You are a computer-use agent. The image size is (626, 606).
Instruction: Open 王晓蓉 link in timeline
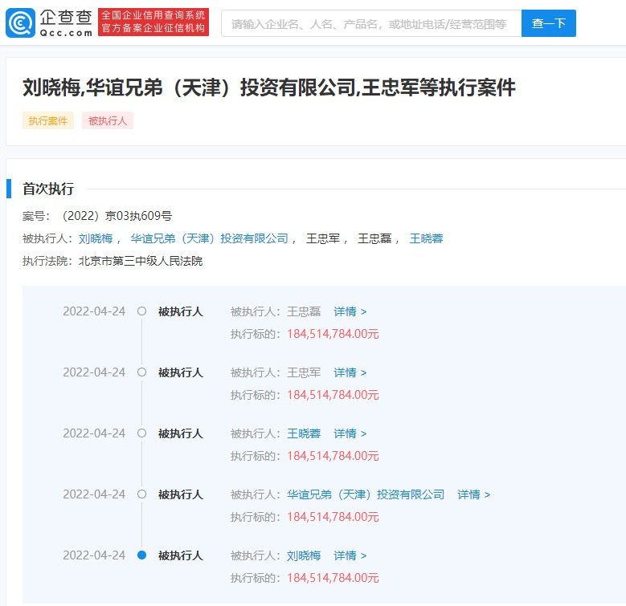pyautogui.click(x=304, y=433)
